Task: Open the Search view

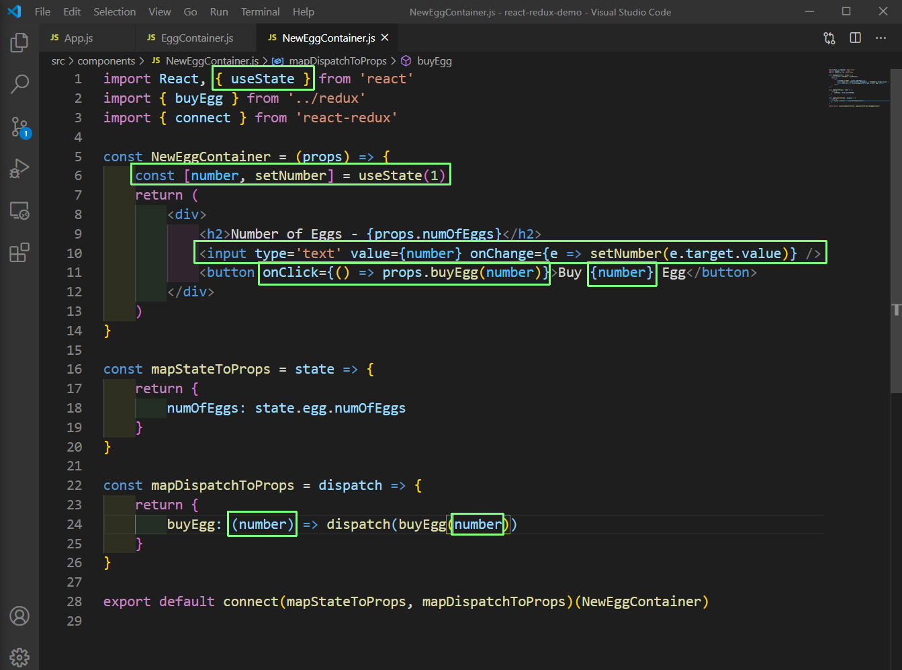Action: (19, 84)
